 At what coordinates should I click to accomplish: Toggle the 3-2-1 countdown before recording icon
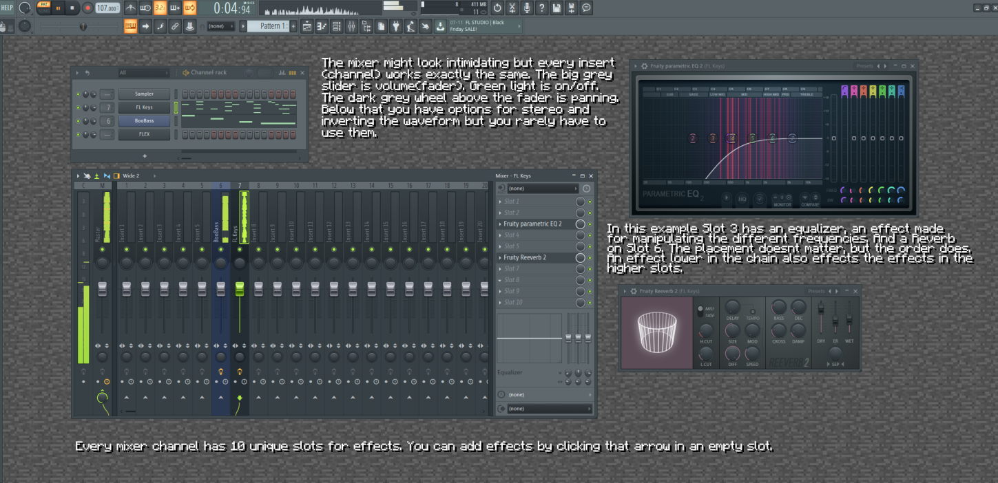pos(160,8)
